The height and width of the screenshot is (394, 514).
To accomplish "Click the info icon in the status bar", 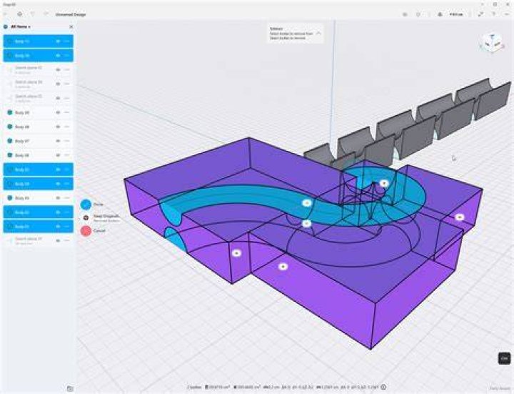I will point(383,387).
